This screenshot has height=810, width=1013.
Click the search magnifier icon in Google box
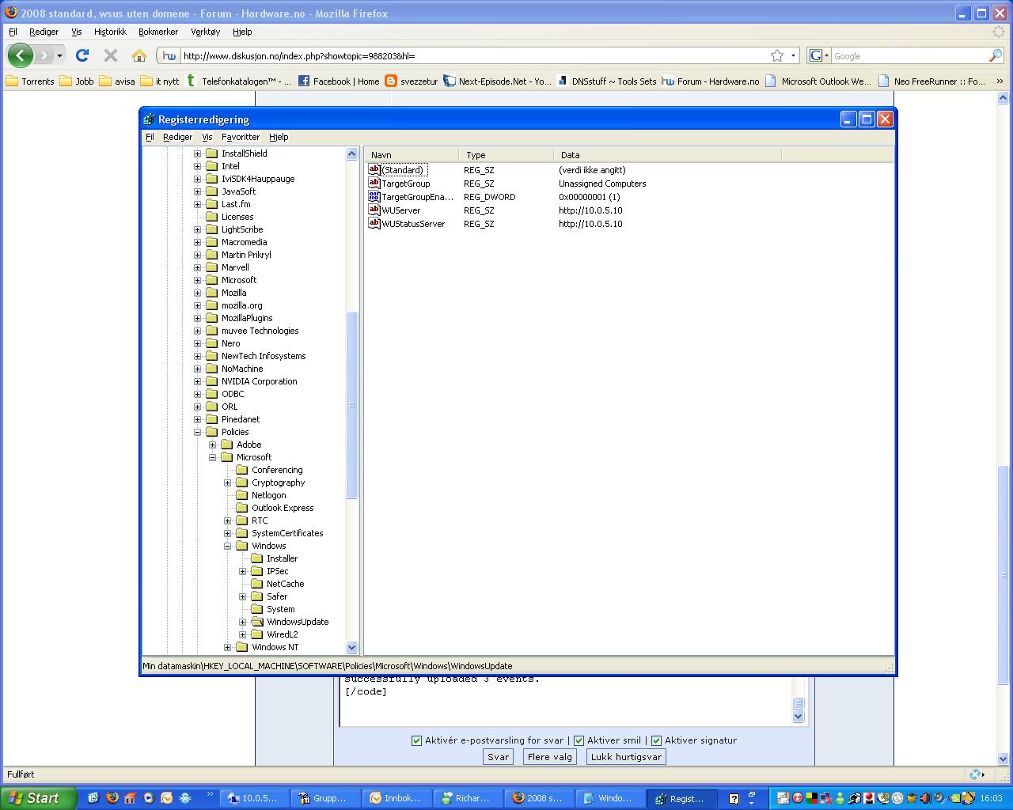pyautogui.click(x=995, y=55)
